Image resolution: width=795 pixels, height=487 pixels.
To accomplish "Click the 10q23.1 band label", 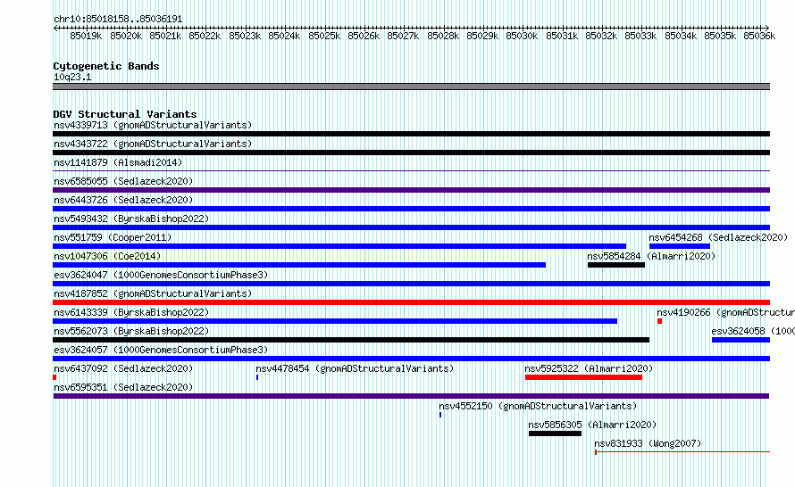I will (72, 77).
